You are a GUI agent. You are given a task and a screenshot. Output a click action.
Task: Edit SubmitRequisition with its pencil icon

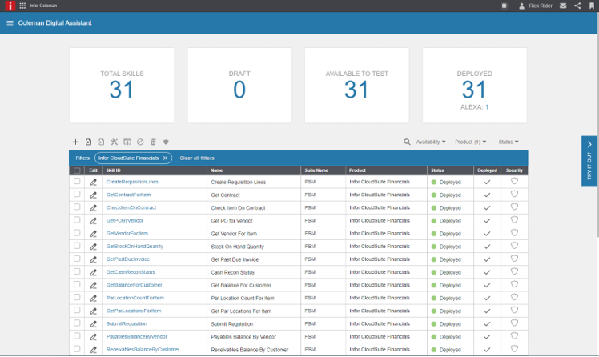93,324
